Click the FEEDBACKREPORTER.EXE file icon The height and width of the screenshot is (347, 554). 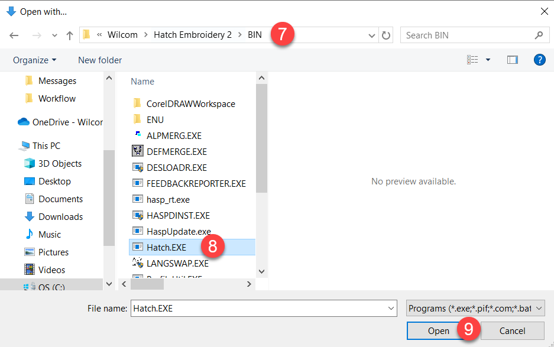tap(137, 183)
